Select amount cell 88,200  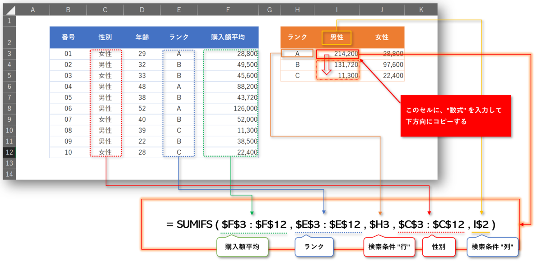(x=228, y=87)
